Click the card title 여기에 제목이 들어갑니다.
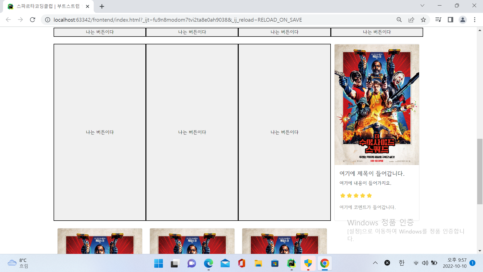Viewport: 483px width, 272px height. [372, 174]
